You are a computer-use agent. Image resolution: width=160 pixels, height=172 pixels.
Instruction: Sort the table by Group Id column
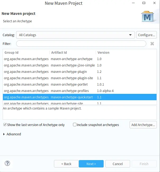point(26,52)
